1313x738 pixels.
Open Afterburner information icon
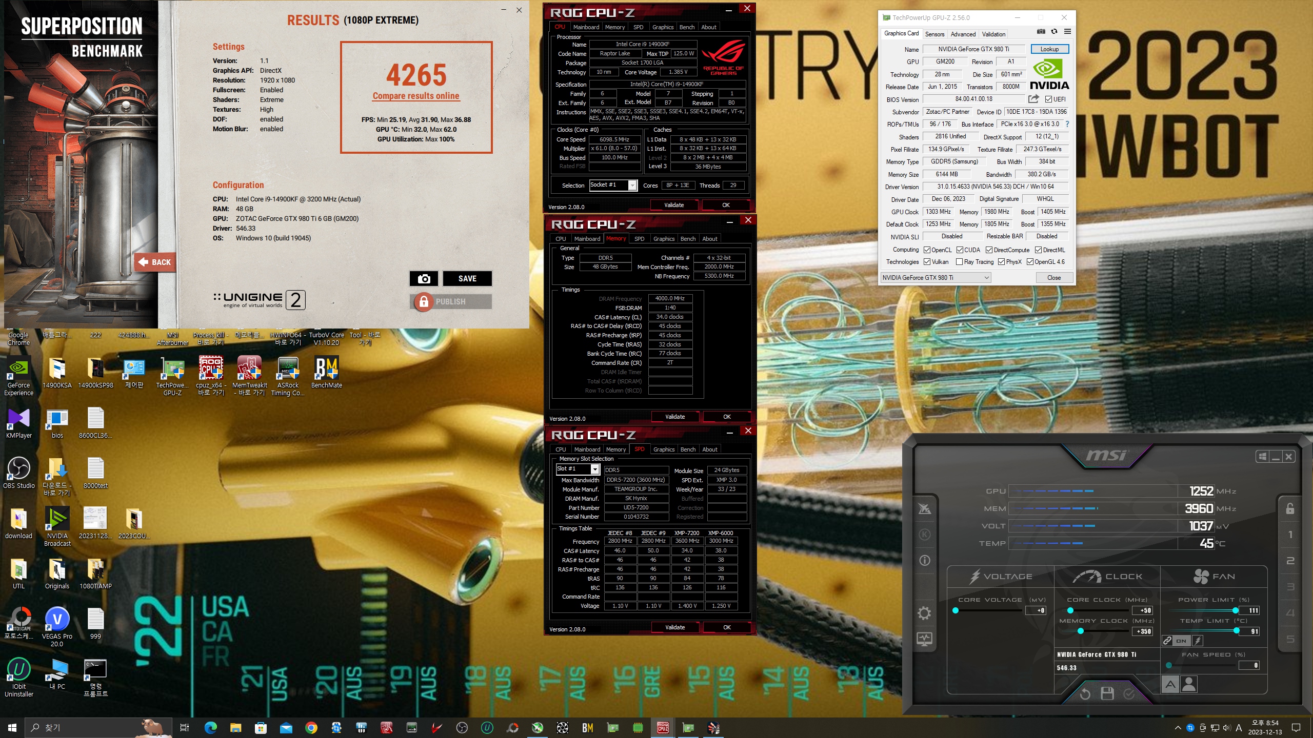(x=924, y=561)
